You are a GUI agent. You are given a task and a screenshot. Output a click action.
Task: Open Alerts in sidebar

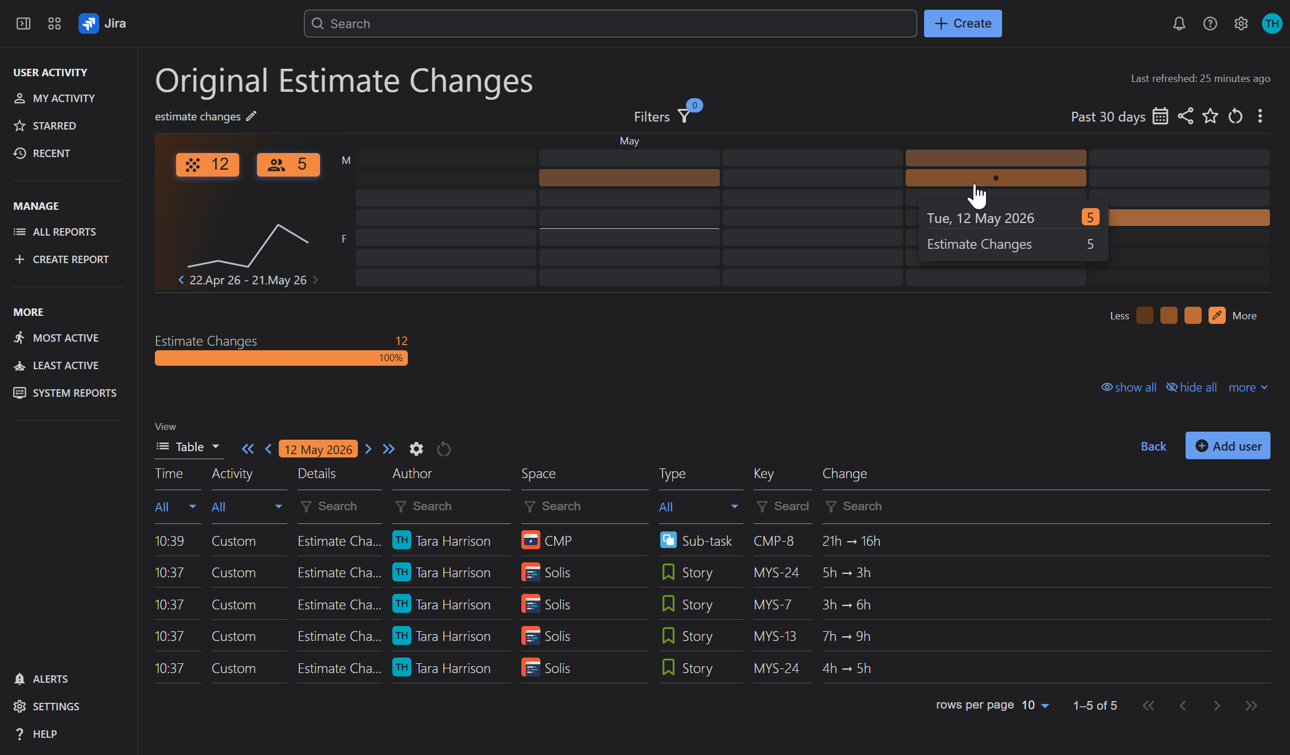click(x=41, y=679)
